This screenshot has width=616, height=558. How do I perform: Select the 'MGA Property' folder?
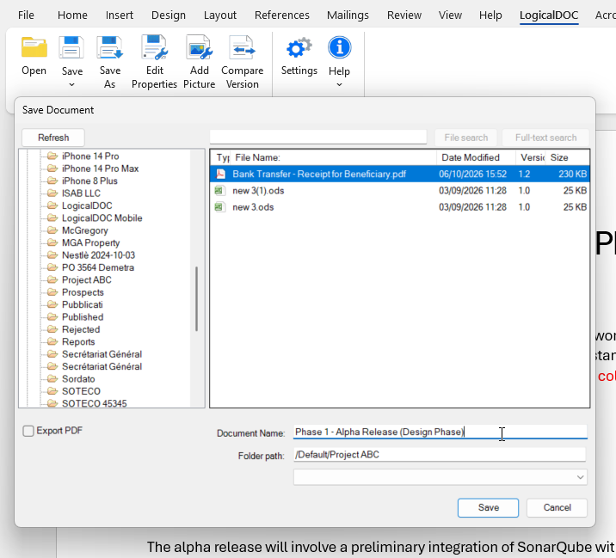pyautogui.click(x=90, y=242)
